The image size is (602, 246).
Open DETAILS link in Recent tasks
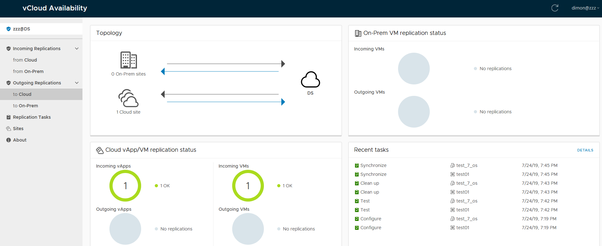[585, 150]
